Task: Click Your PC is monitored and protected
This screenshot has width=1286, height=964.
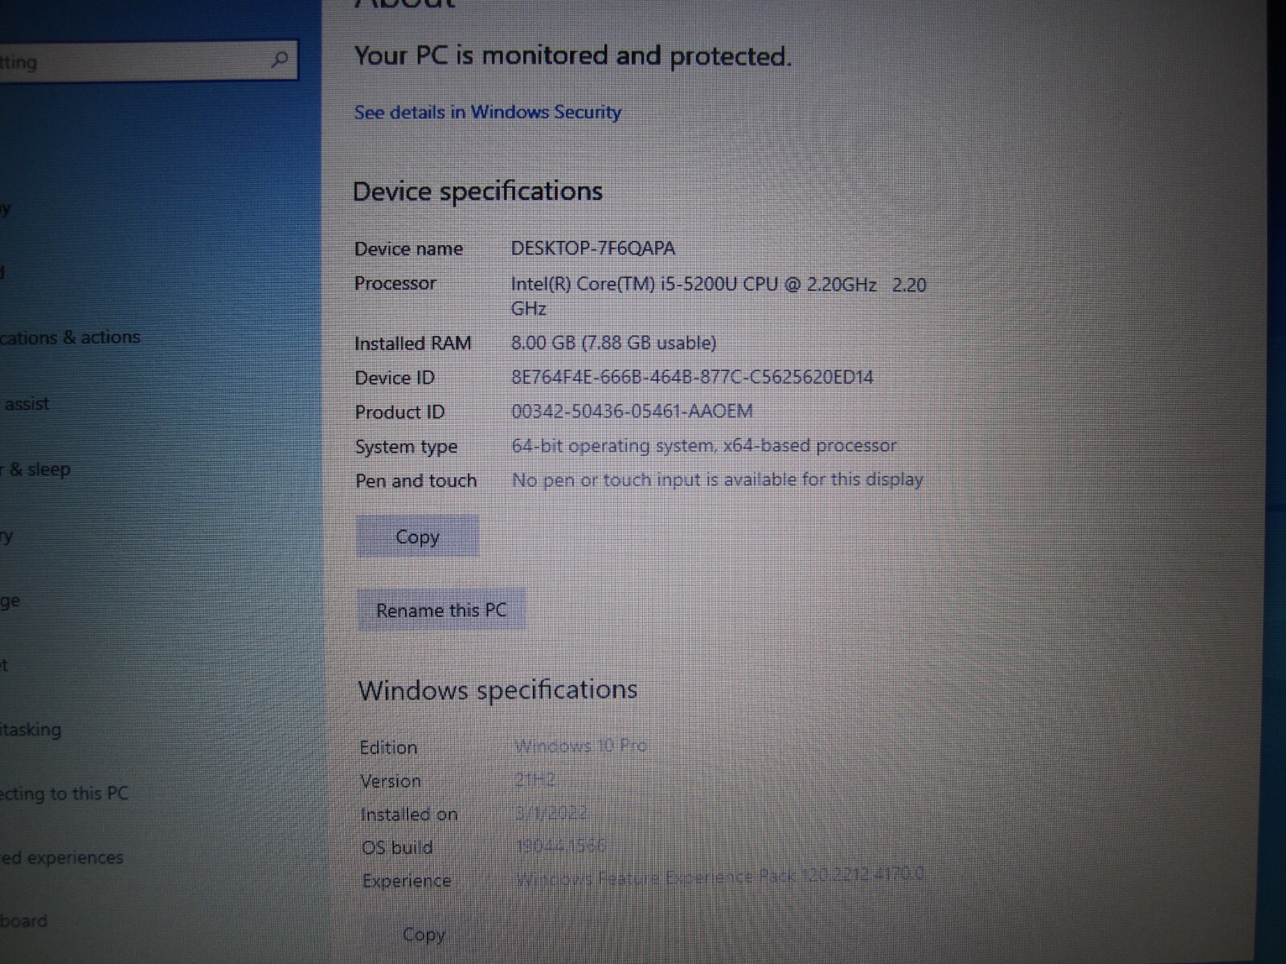Action: (573, 56)
